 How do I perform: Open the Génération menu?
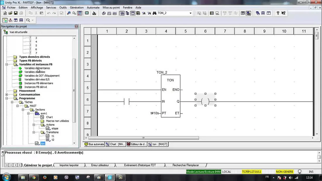click(77, 7)
